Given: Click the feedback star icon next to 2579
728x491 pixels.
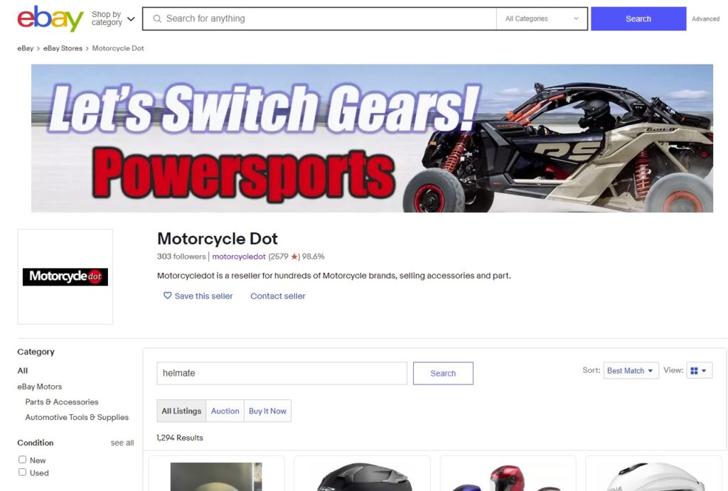Looking at the screenshot, I should 294,257.
